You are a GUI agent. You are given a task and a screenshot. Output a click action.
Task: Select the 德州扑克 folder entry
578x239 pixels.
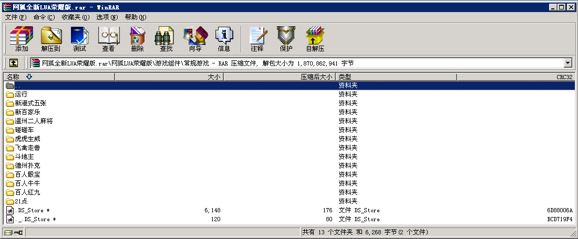[x=27, y=166]
